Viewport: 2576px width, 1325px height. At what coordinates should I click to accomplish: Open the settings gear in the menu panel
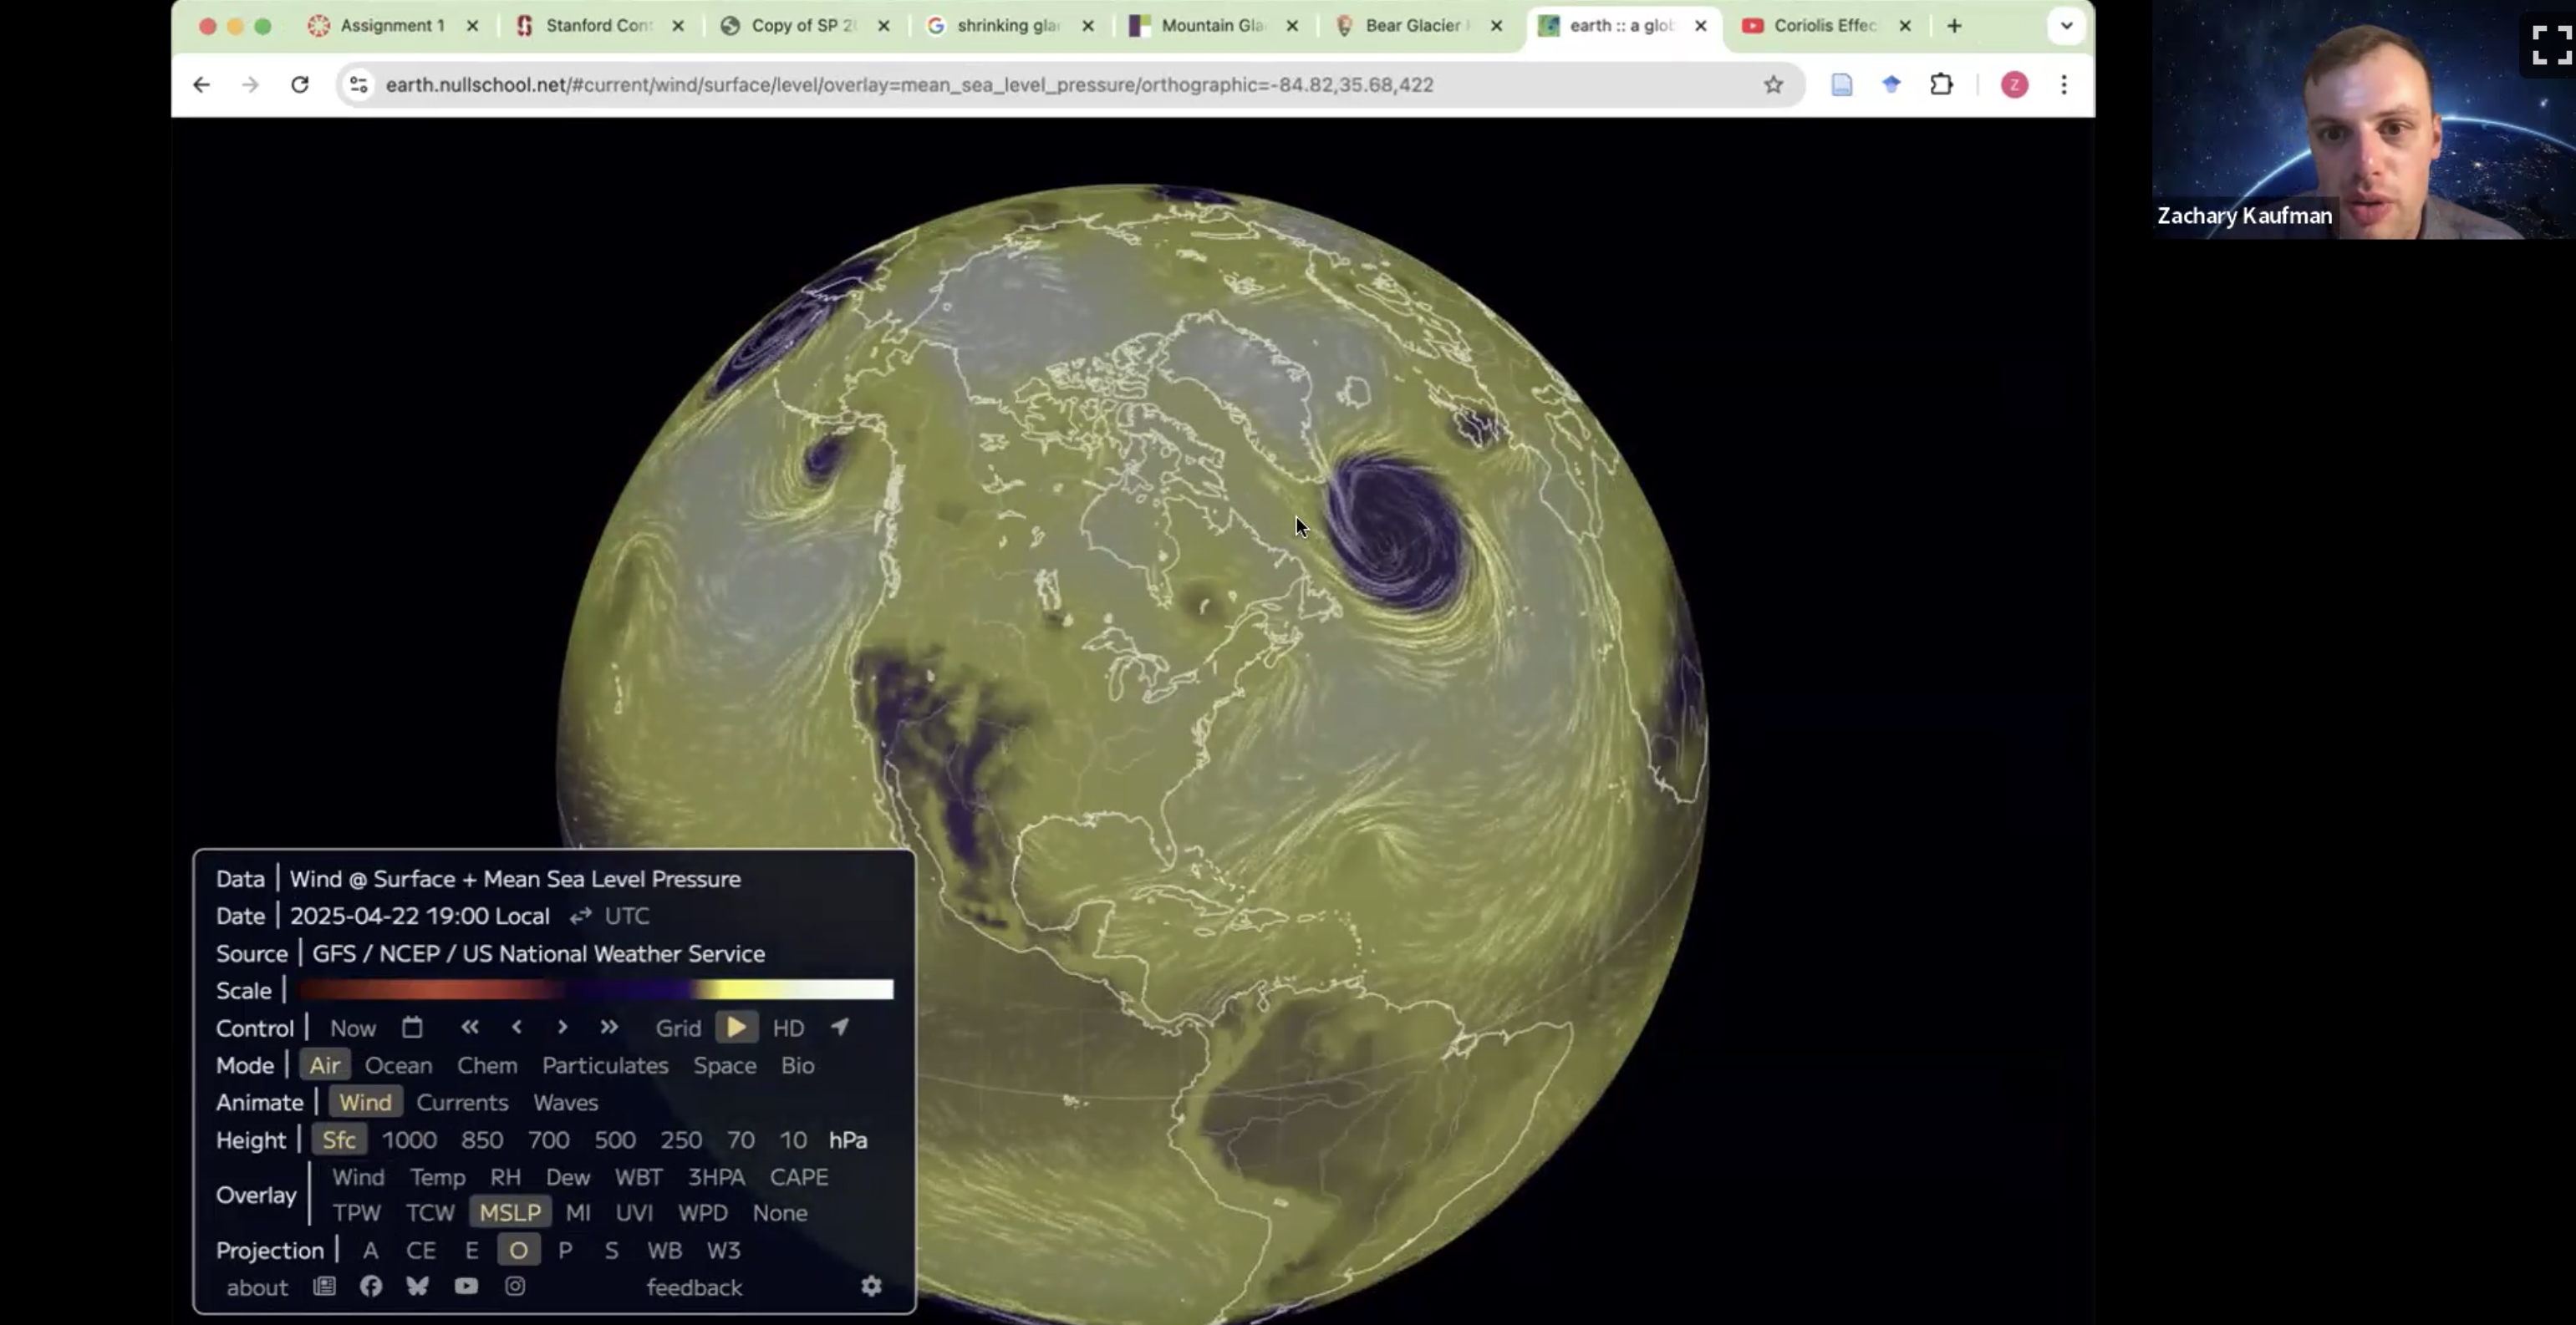[871, 1286]
